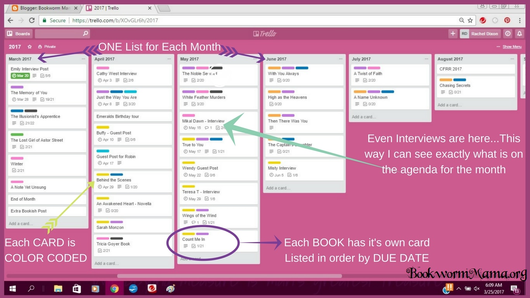Click the Pinterest extension icon
The height and width of the screenshot is (298, 530).
507,21
